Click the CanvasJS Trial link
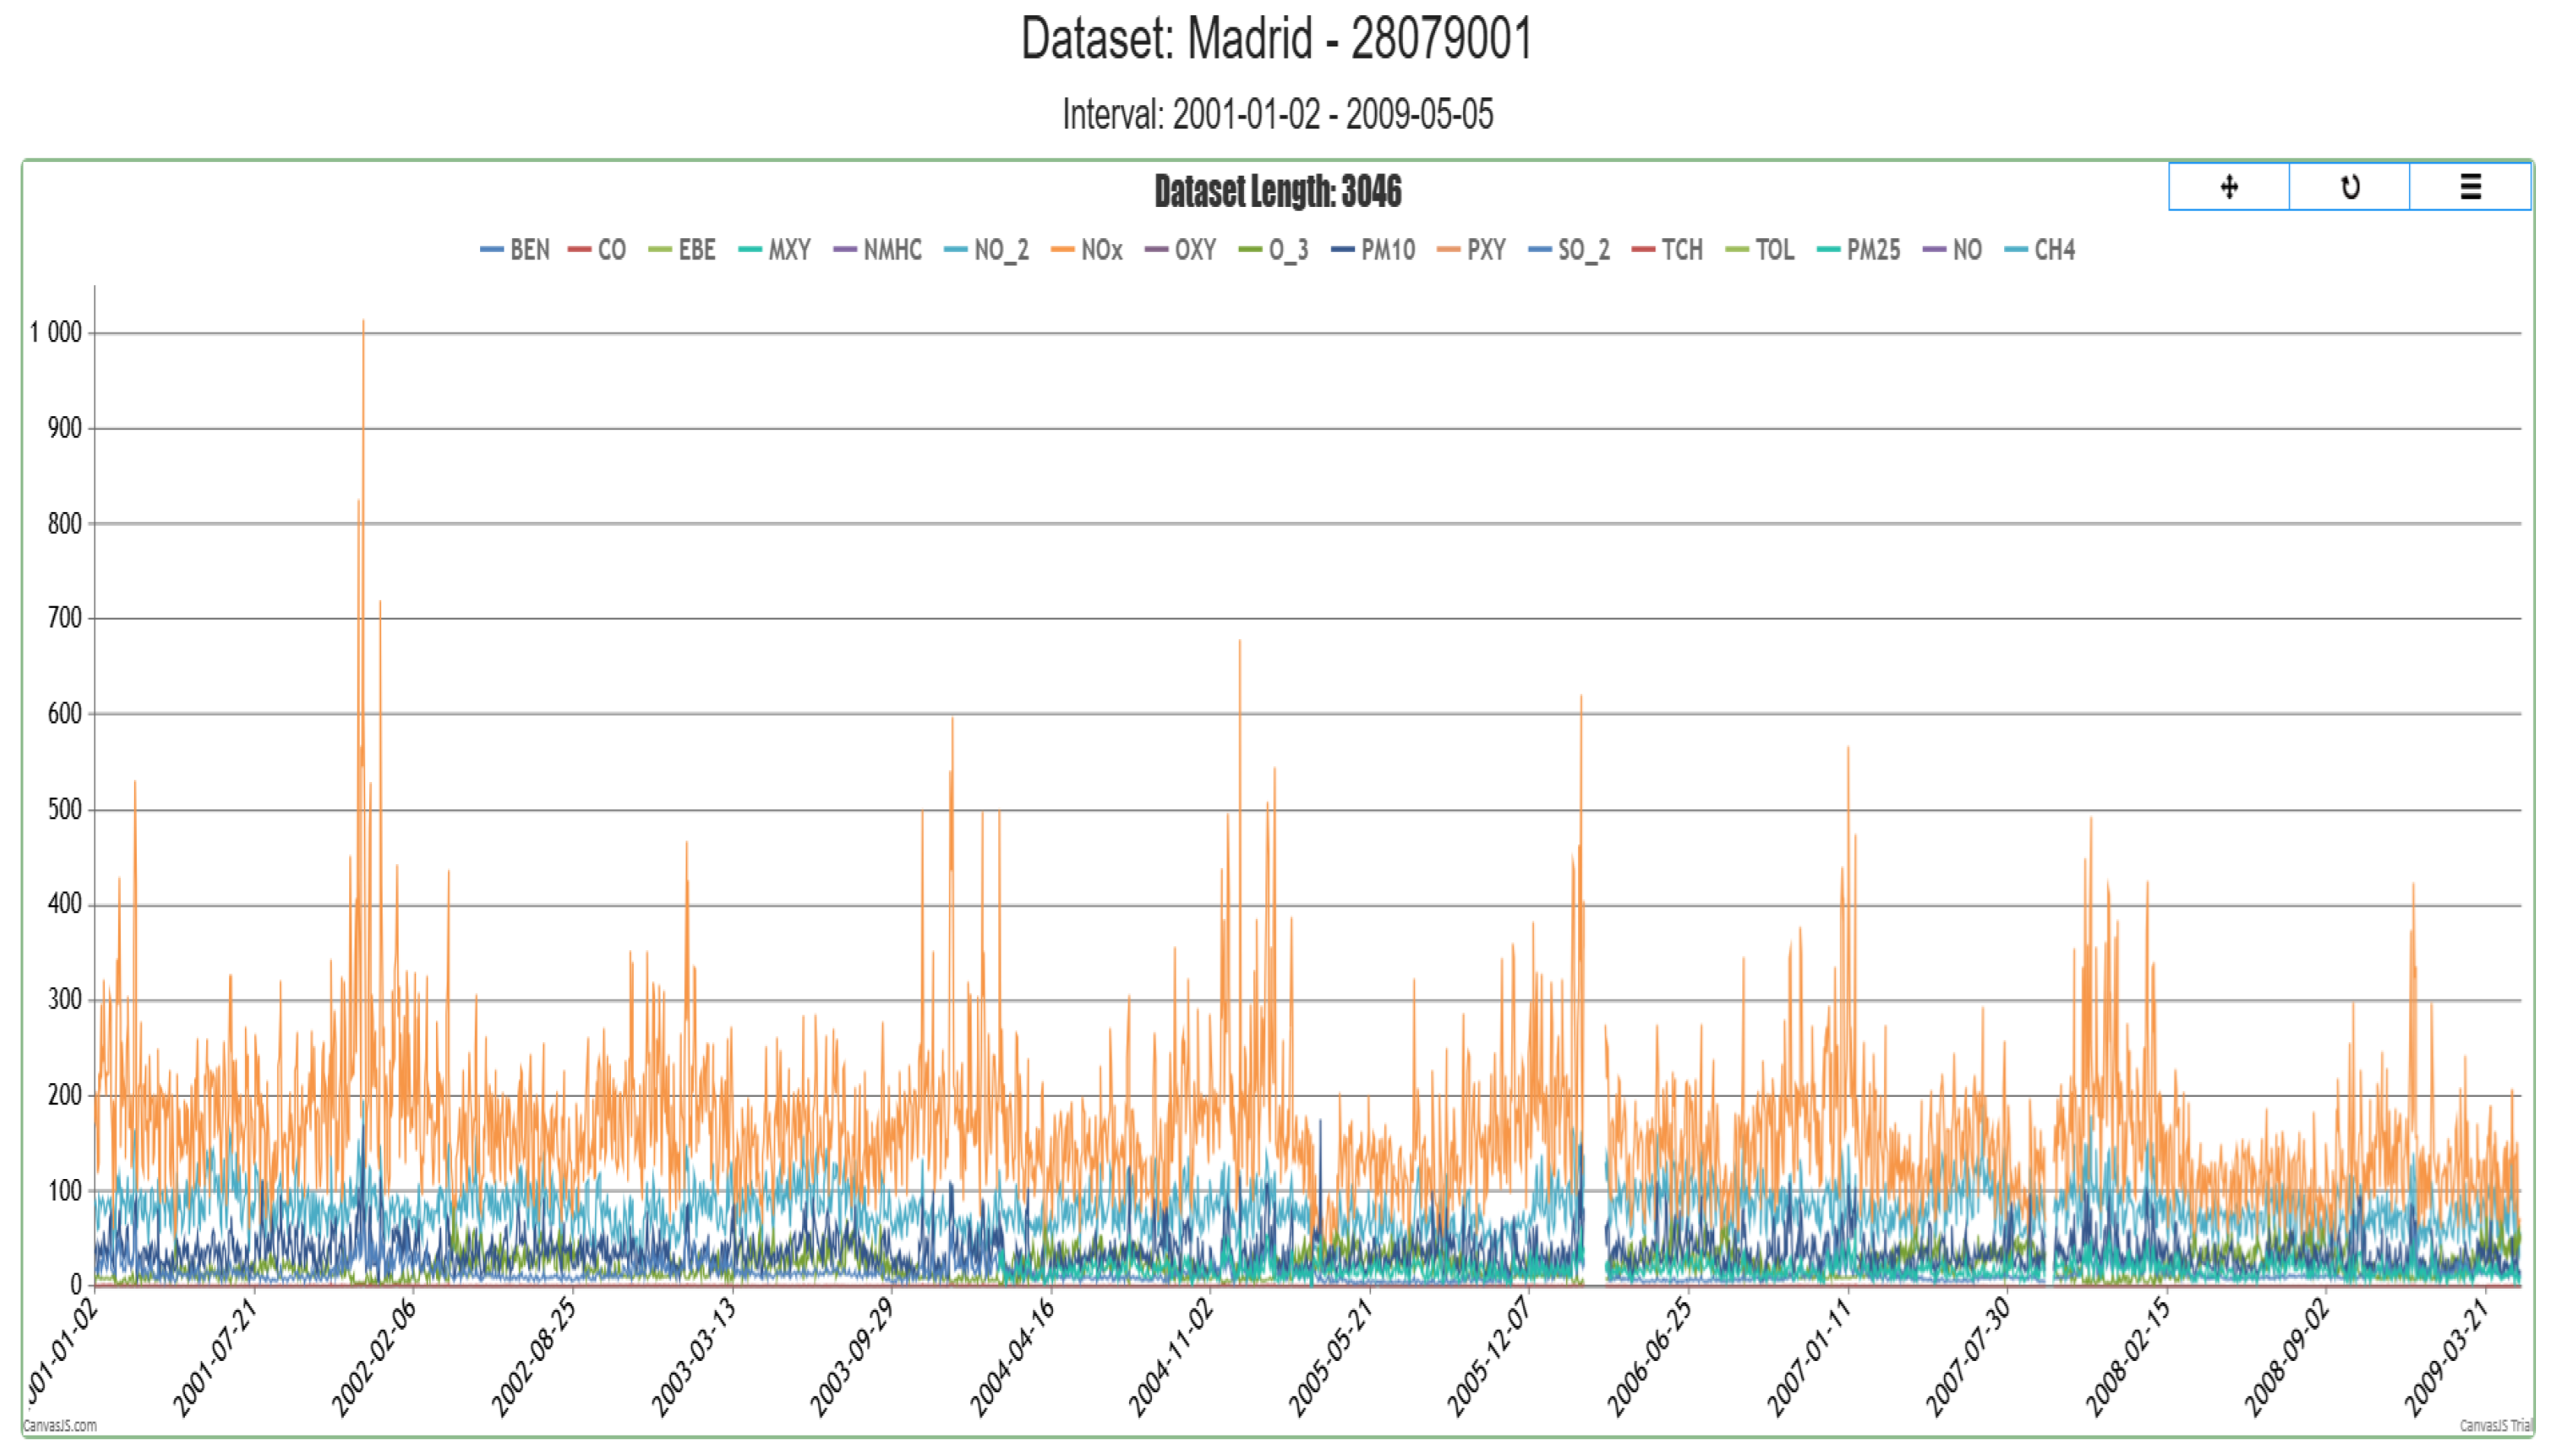 tap(2495, 1425)
